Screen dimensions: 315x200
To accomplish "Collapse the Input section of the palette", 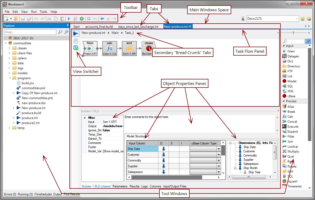I will pos(284,46).
